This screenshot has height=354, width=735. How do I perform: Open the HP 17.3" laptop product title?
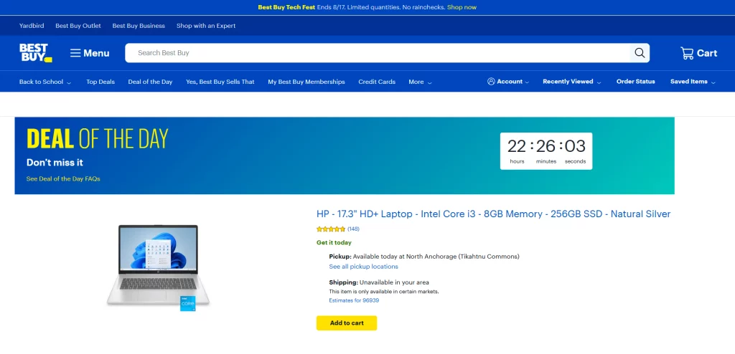(x=494, y=214)
